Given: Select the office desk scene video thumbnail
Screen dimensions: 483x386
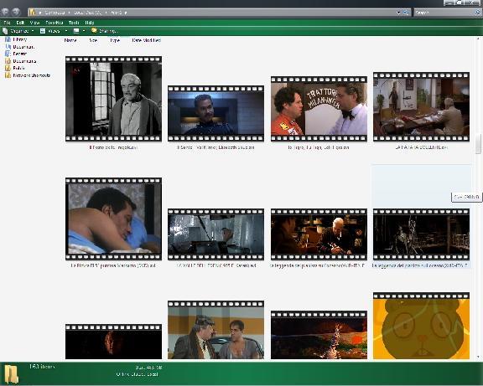Looking at the screenshot, I should 421,106.
